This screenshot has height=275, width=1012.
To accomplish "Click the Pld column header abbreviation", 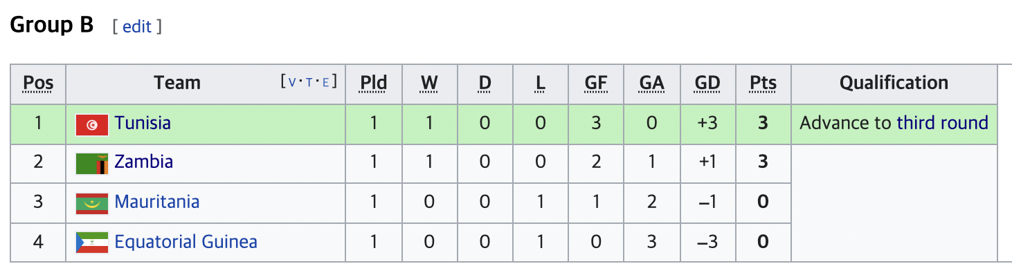I will [x=374, y=84].
